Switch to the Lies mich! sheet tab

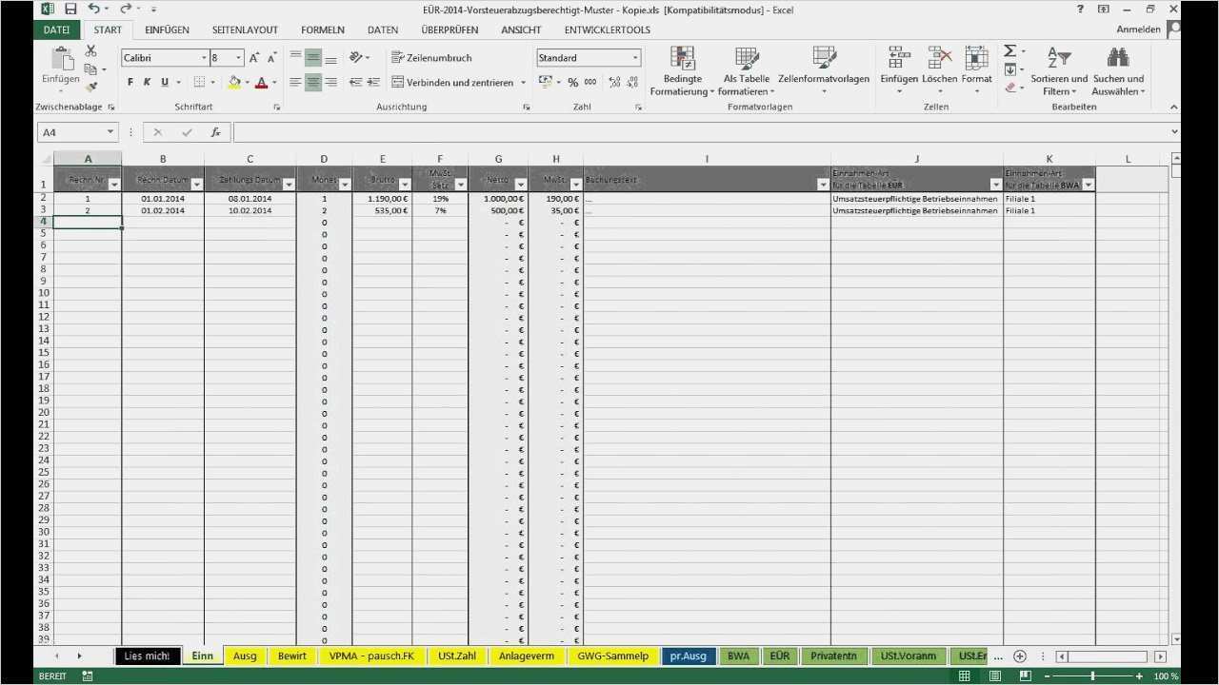coord(147,656)
